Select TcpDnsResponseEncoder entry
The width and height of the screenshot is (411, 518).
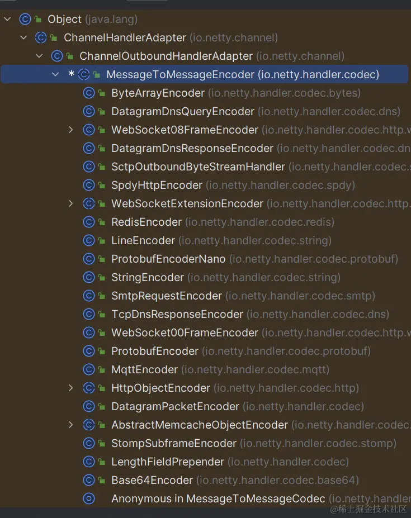pyautogui.click(x=250, y=314)
